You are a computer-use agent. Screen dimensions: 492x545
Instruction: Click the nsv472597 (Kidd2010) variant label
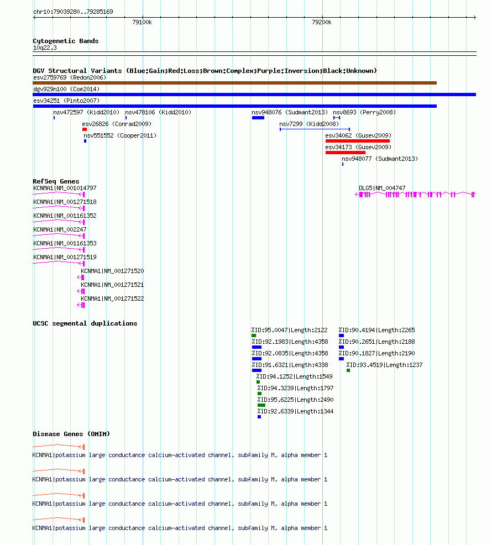click(86, 112)
